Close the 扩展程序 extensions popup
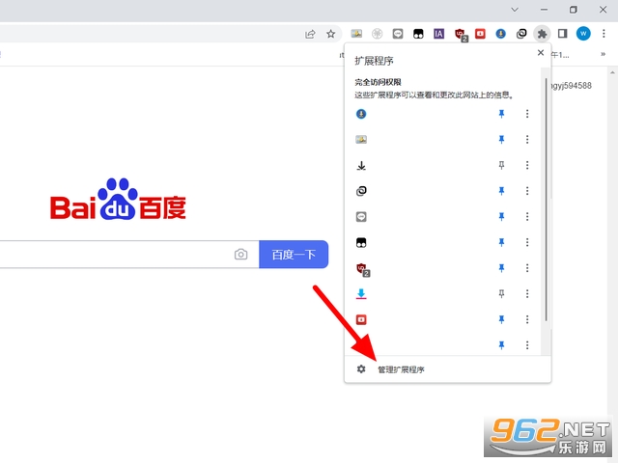This screenshot has height=463, width=618. [540, 54]
